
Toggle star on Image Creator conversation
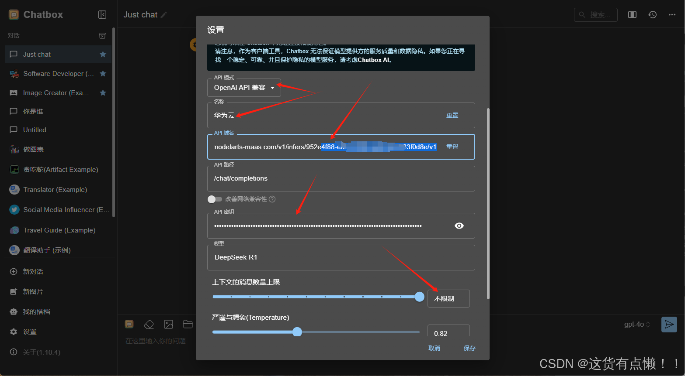[103, 93]
